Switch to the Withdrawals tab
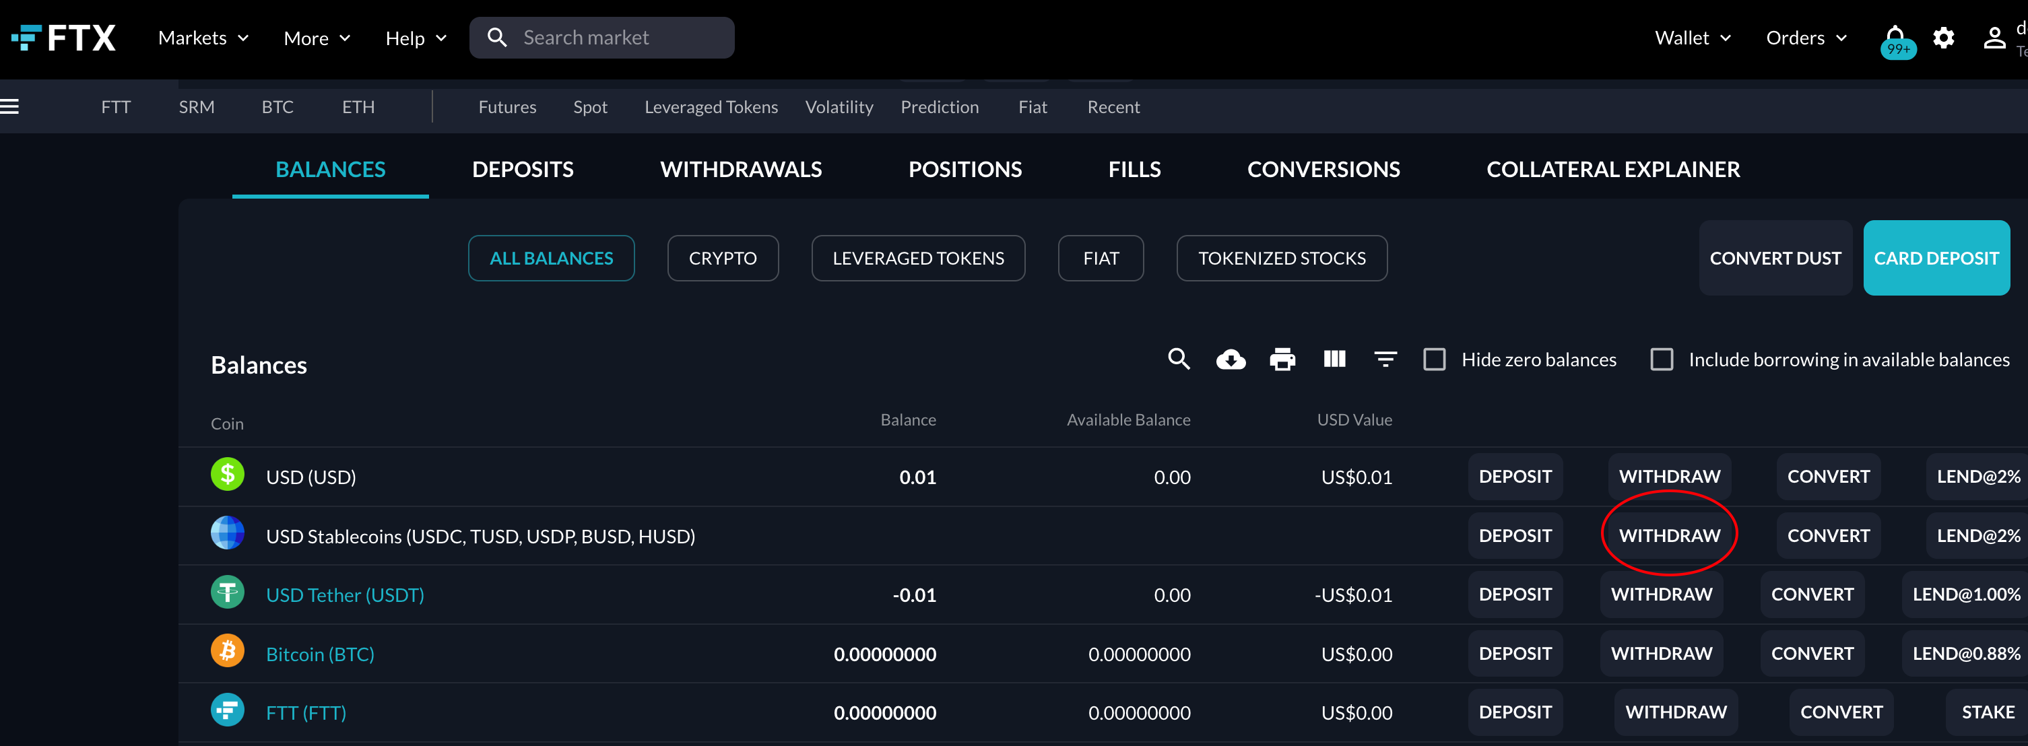Image resolution: width=2028 pixels, height=746 pixels. point(741,169)
